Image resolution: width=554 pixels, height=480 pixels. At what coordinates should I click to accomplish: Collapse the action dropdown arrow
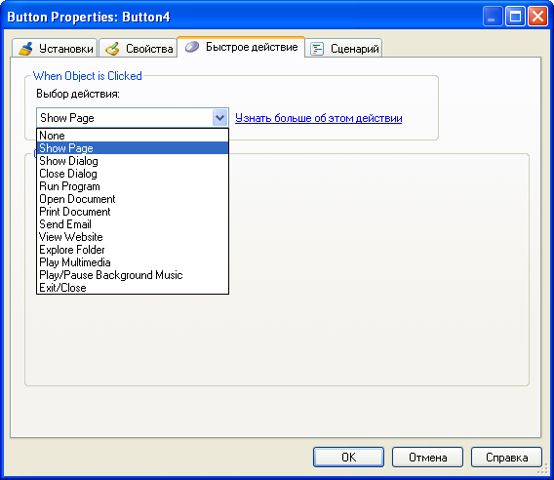219,118
